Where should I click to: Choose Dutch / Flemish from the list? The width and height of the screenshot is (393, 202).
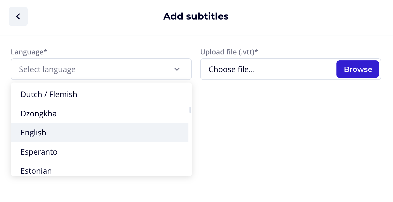tap(49, 94)
